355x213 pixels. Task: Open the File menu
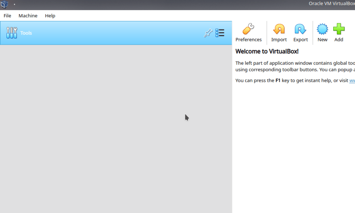pos(7,16)
